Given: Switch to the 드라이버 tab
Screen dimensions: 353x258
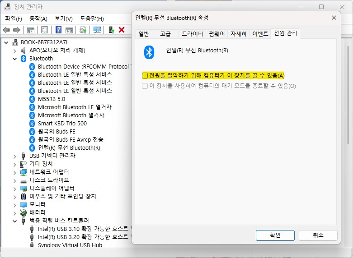Looking at the screenshot, I should (x=192, y=34).
